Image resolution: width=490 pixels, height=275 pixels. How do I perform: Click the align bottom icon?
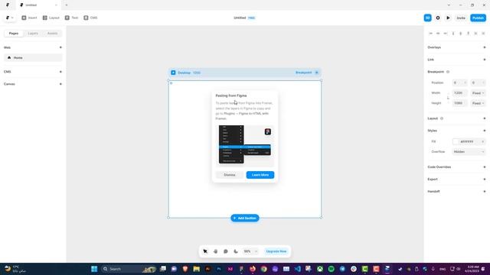click(x=468, y=34)
